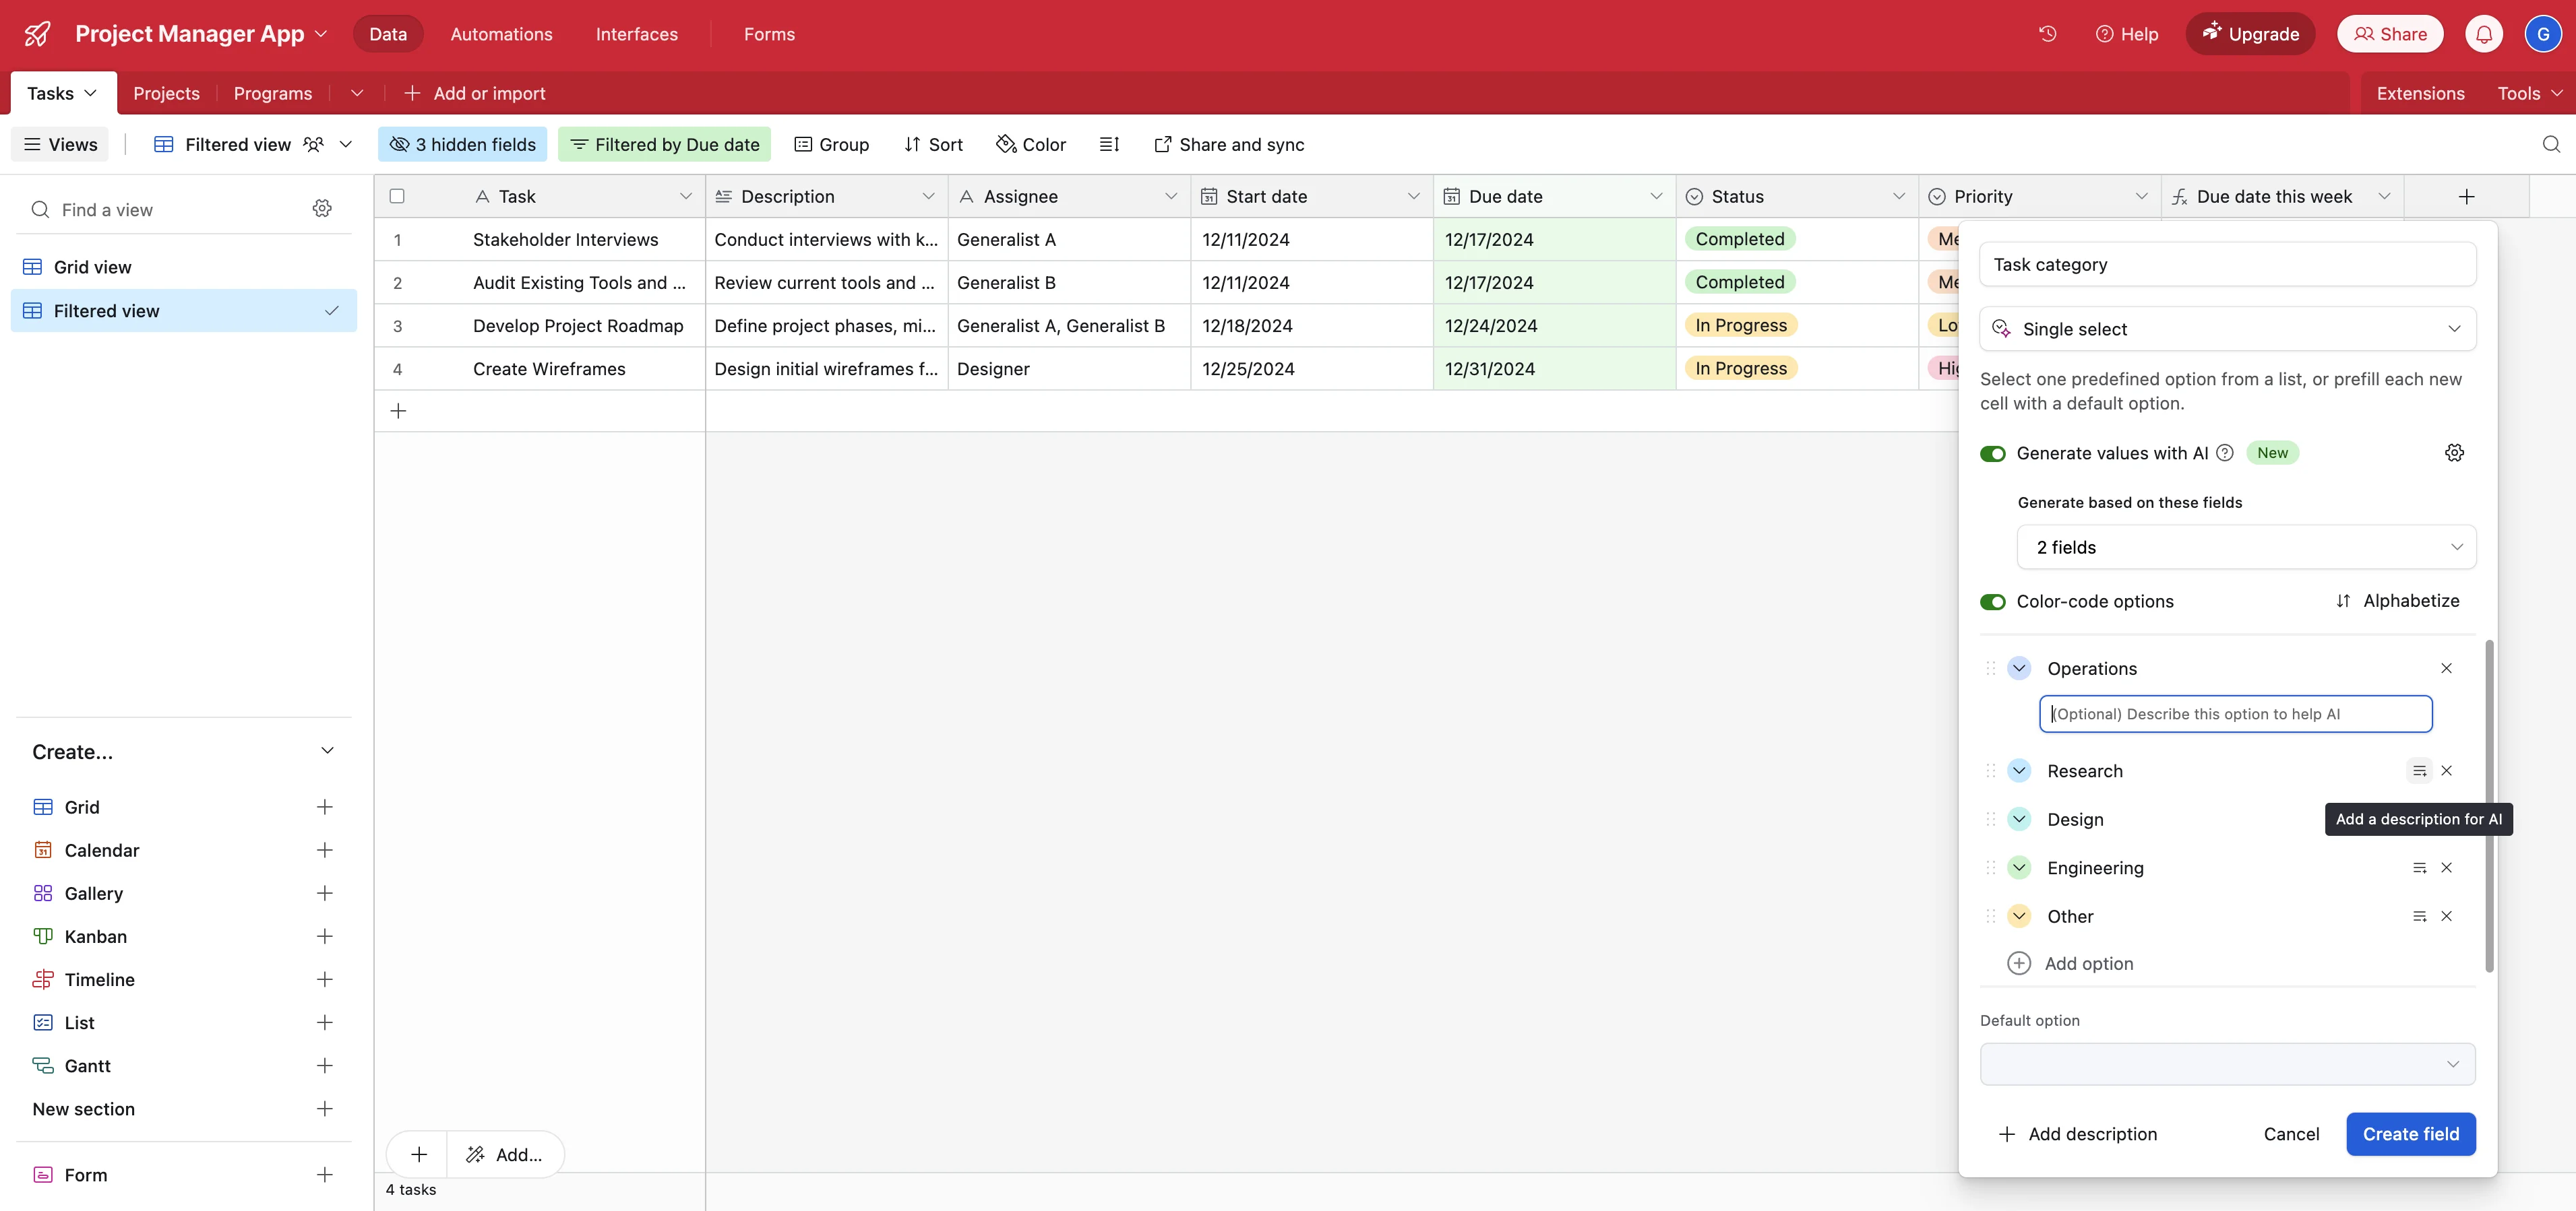Open view list settings gear
Viewport: 2576px width, 1211px height.
322,209
